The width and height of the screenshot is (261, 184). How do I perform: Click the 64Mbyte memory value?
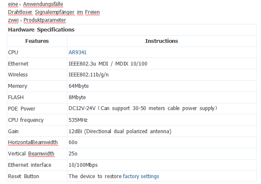[79, 86]
